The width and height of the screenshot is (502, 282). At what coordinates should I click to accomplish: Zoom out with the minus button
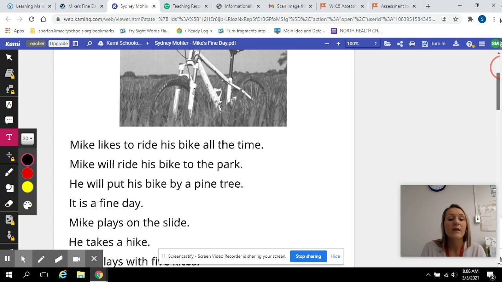click(x=327, y=43)
